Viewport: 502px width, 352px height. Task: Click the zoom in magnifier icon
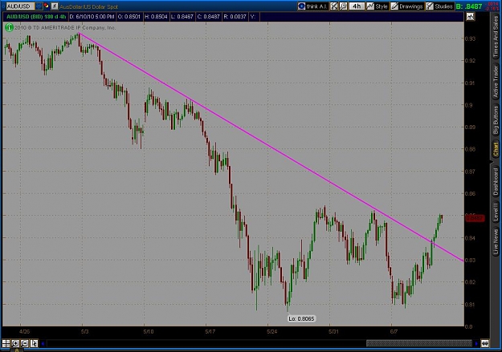pos(15,343)
